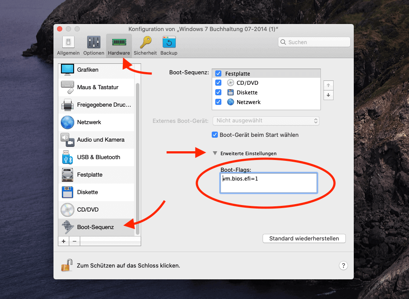Toggle the CD/DVD boot checkbox

click(x=218, y=83)
